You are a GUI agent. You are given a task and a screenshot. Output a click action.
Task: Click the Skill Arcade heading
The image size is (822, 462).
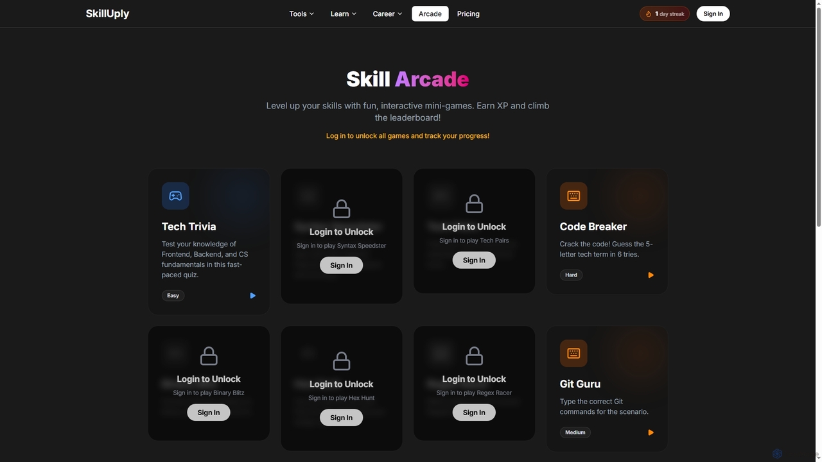[408, 79]
